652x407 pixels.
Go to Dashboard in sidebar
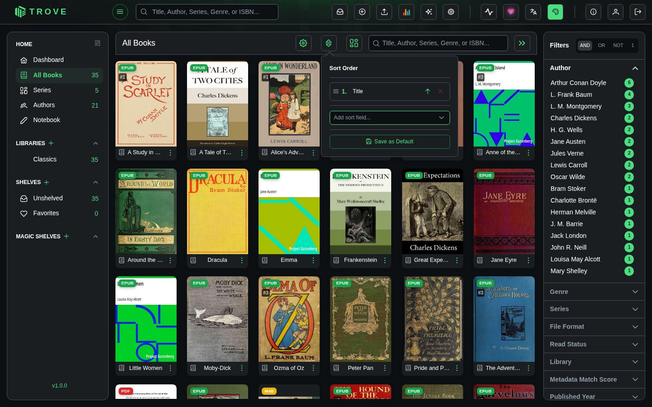pyautogui.click(x=59, y=60)
